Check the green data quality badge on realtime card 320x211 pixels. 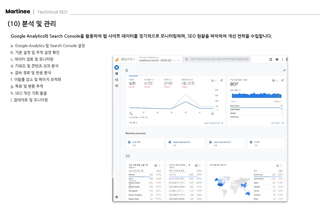(x=273, y=80)
